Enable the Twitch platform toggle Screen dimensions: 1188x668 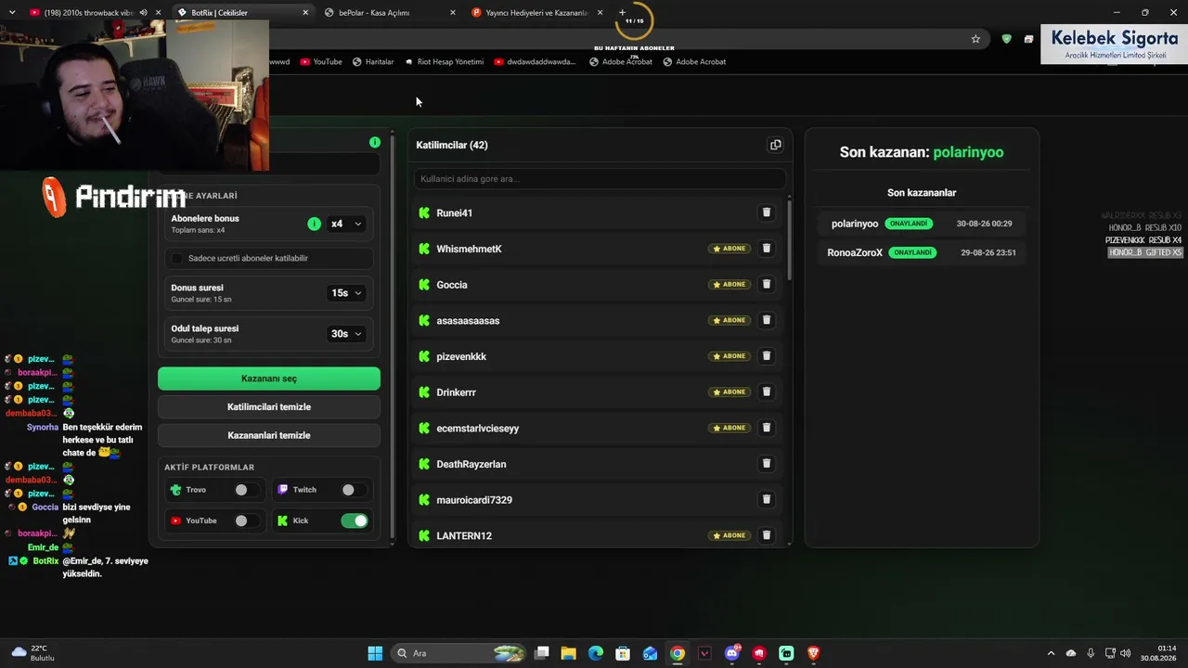click(x=354, y=490)
